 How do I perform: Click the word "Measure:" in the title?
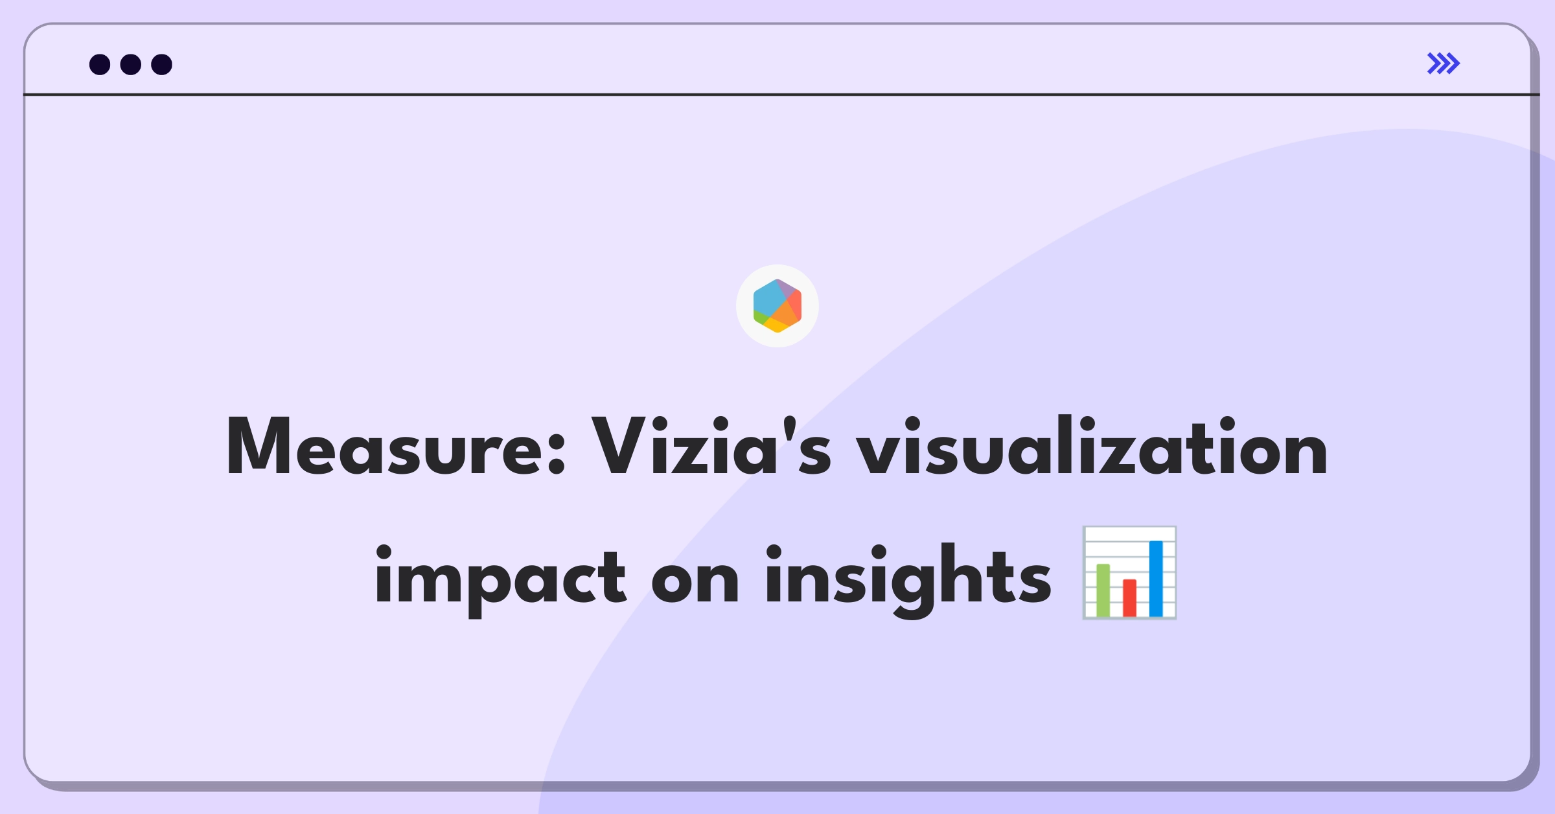[396, 447]
